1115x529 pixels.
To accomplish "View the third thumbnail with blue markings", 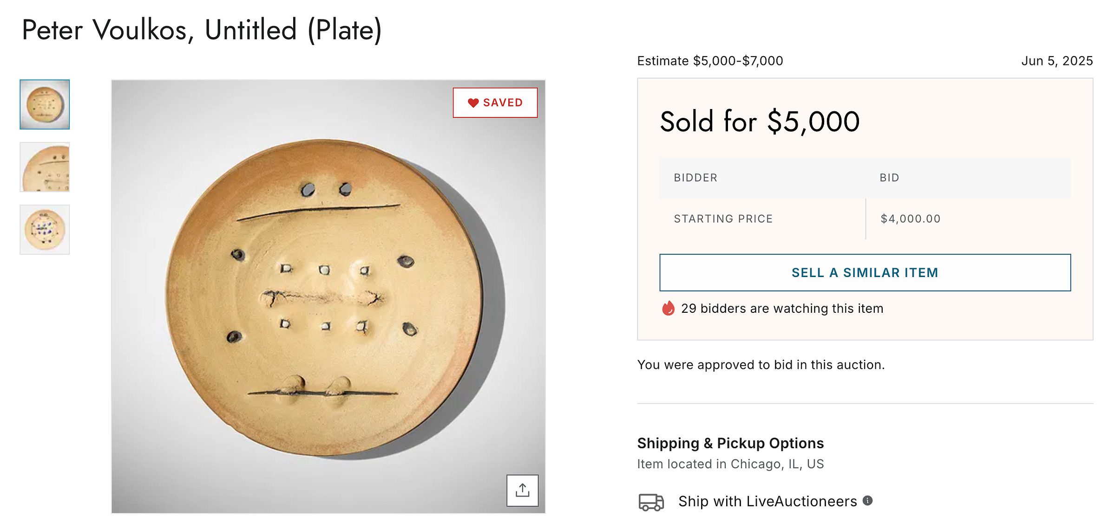I will click(x=45, y=230).
